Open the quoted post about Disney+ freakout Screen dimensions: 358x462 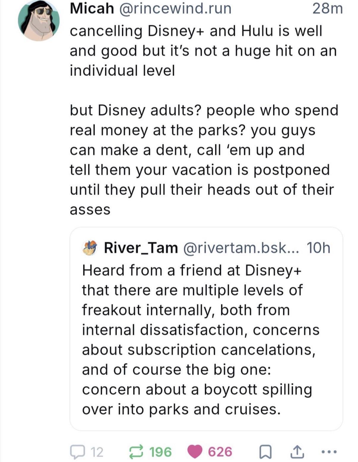tap(206, 329)
